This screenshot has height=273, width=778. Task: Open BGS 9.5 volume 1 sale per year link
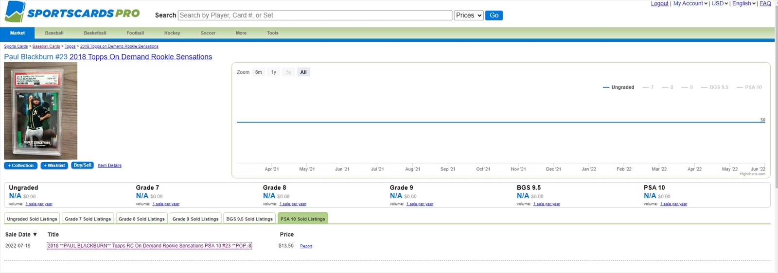click(x=547, y=204)
